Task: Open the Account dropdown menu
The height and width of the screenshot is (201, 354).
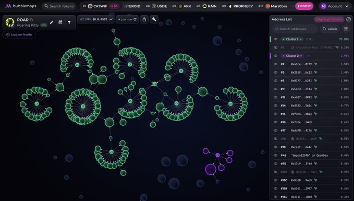Action: 335,6
